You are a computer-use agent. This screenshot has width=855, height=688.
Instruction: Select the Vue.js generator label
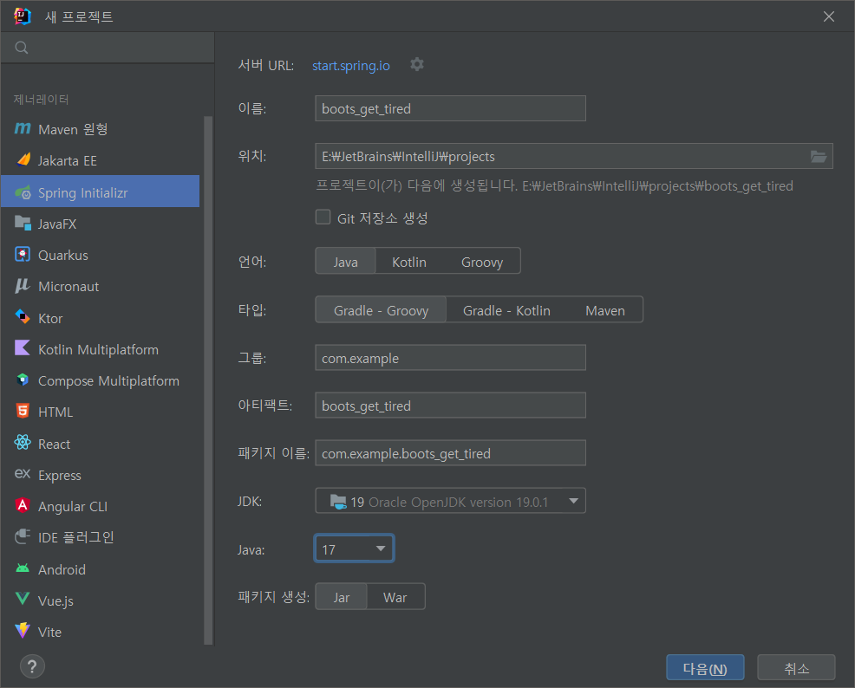pyautogui.click(x=55, y=600)
